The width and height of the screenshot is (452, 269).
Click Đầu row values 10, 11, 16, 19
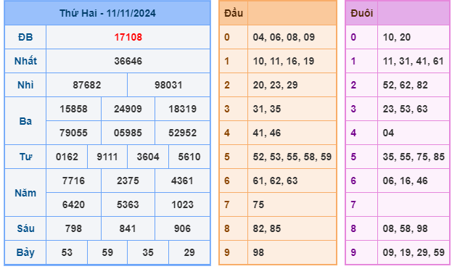pyautogui.click(x=284, y=61)
